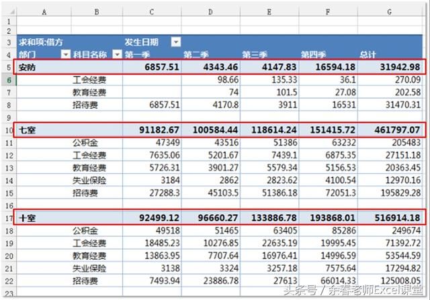Select column A header

44,12
